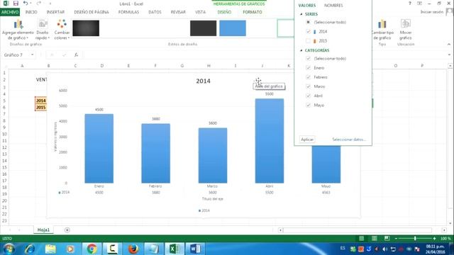This screenshot has height=255, width=454.
Task: Uncheck the Marzo category
Action: (308, 86)
